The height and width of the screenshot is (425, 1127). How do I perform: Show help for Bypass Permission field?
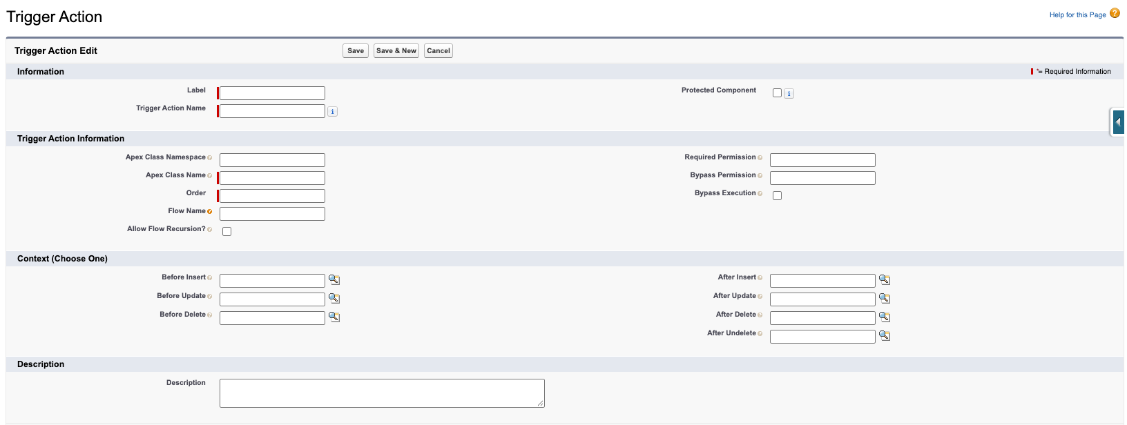(760, 176)
